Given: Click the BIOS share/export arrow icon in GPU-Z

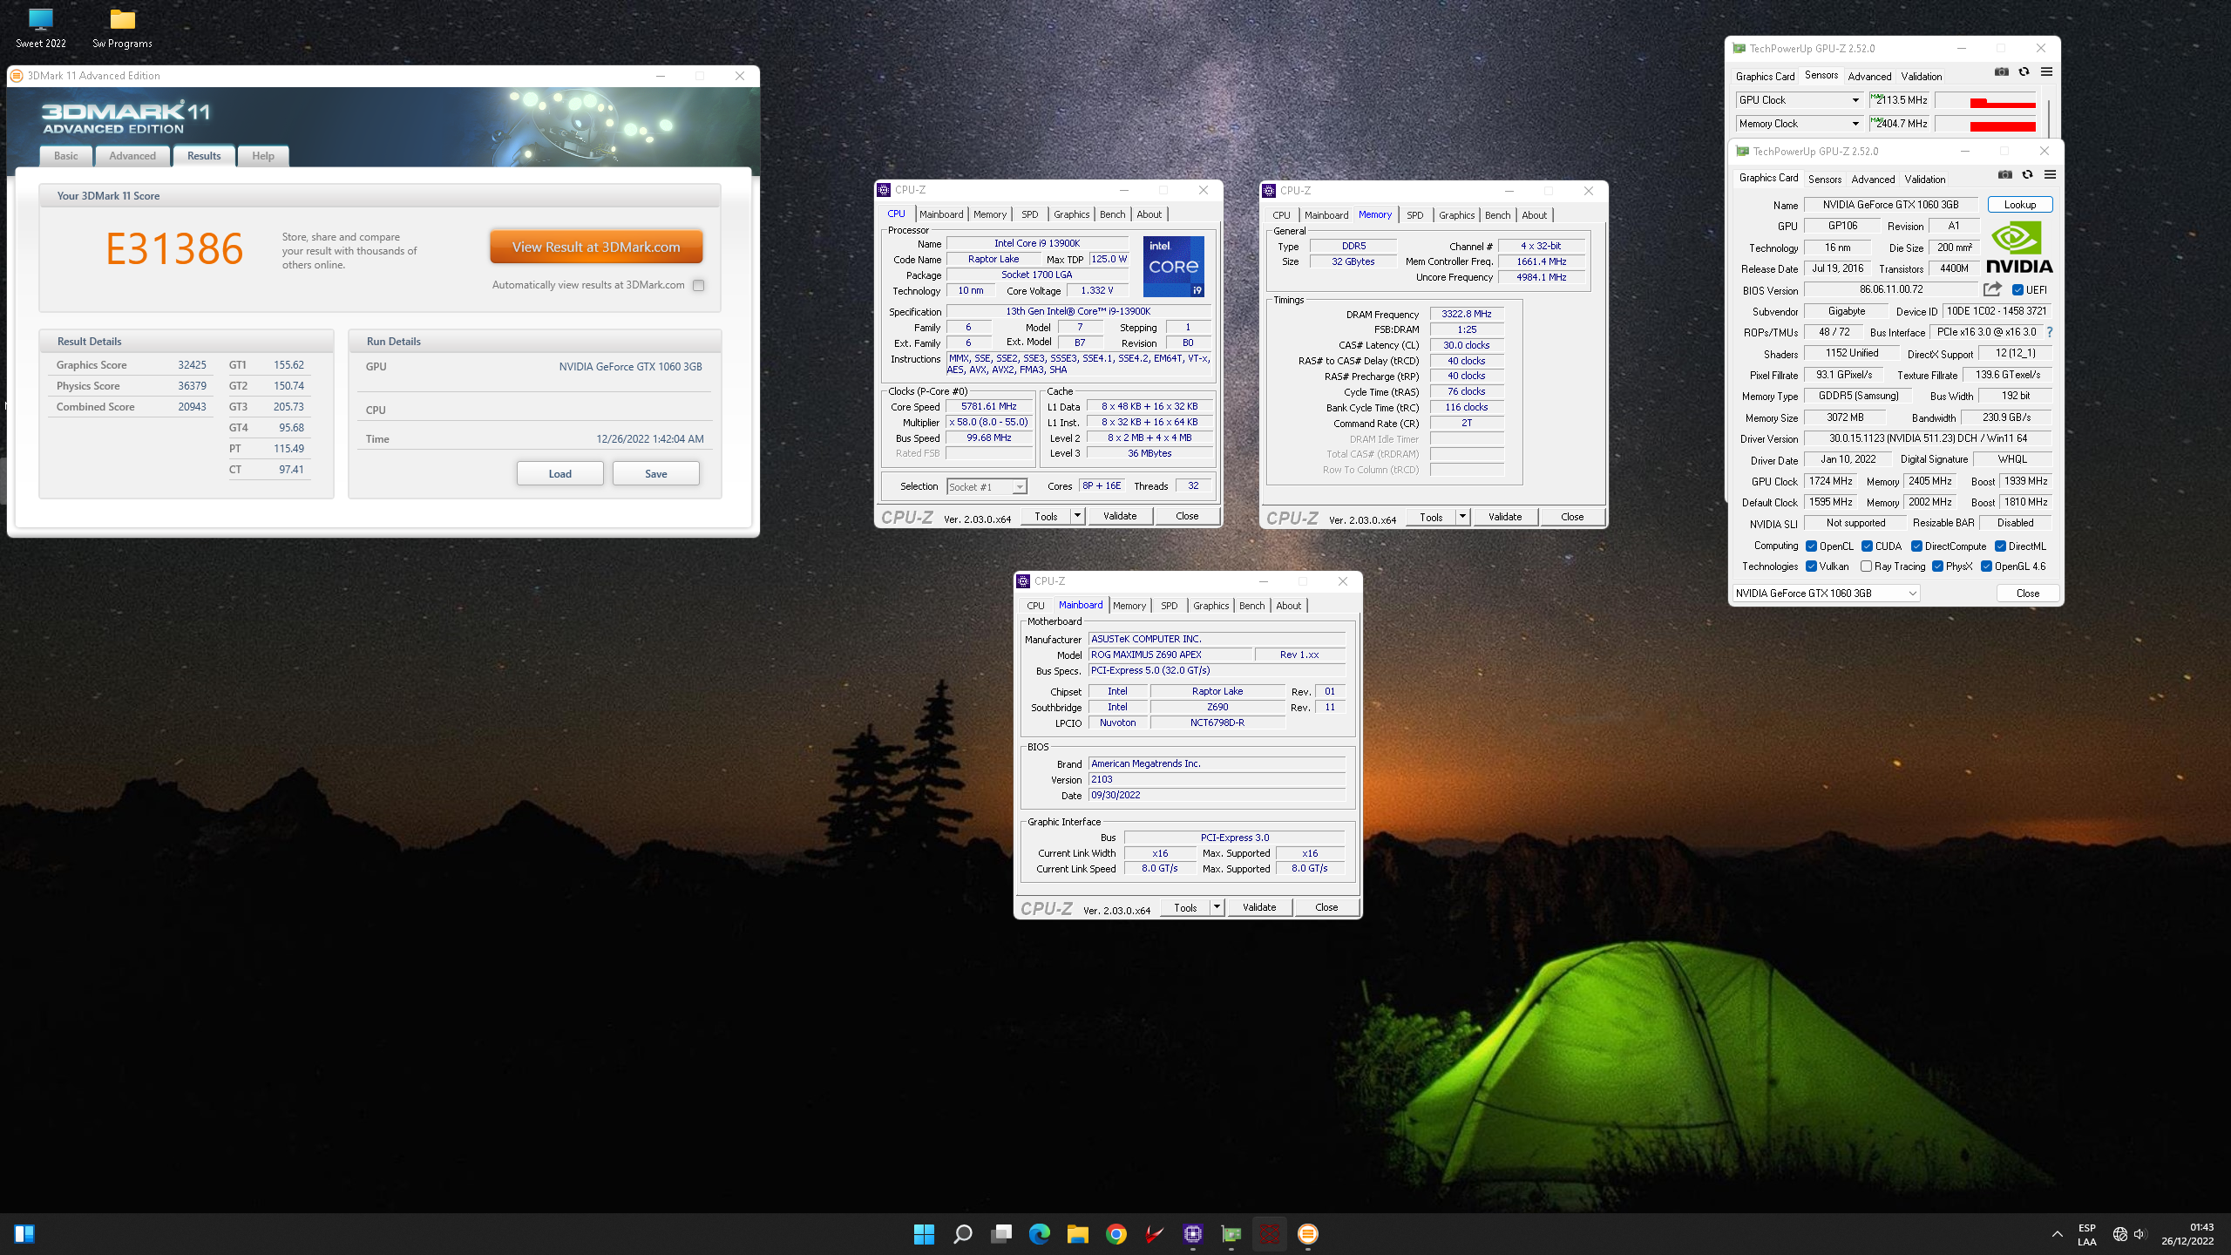Looking at the screenshot, I should point(1992,289).
